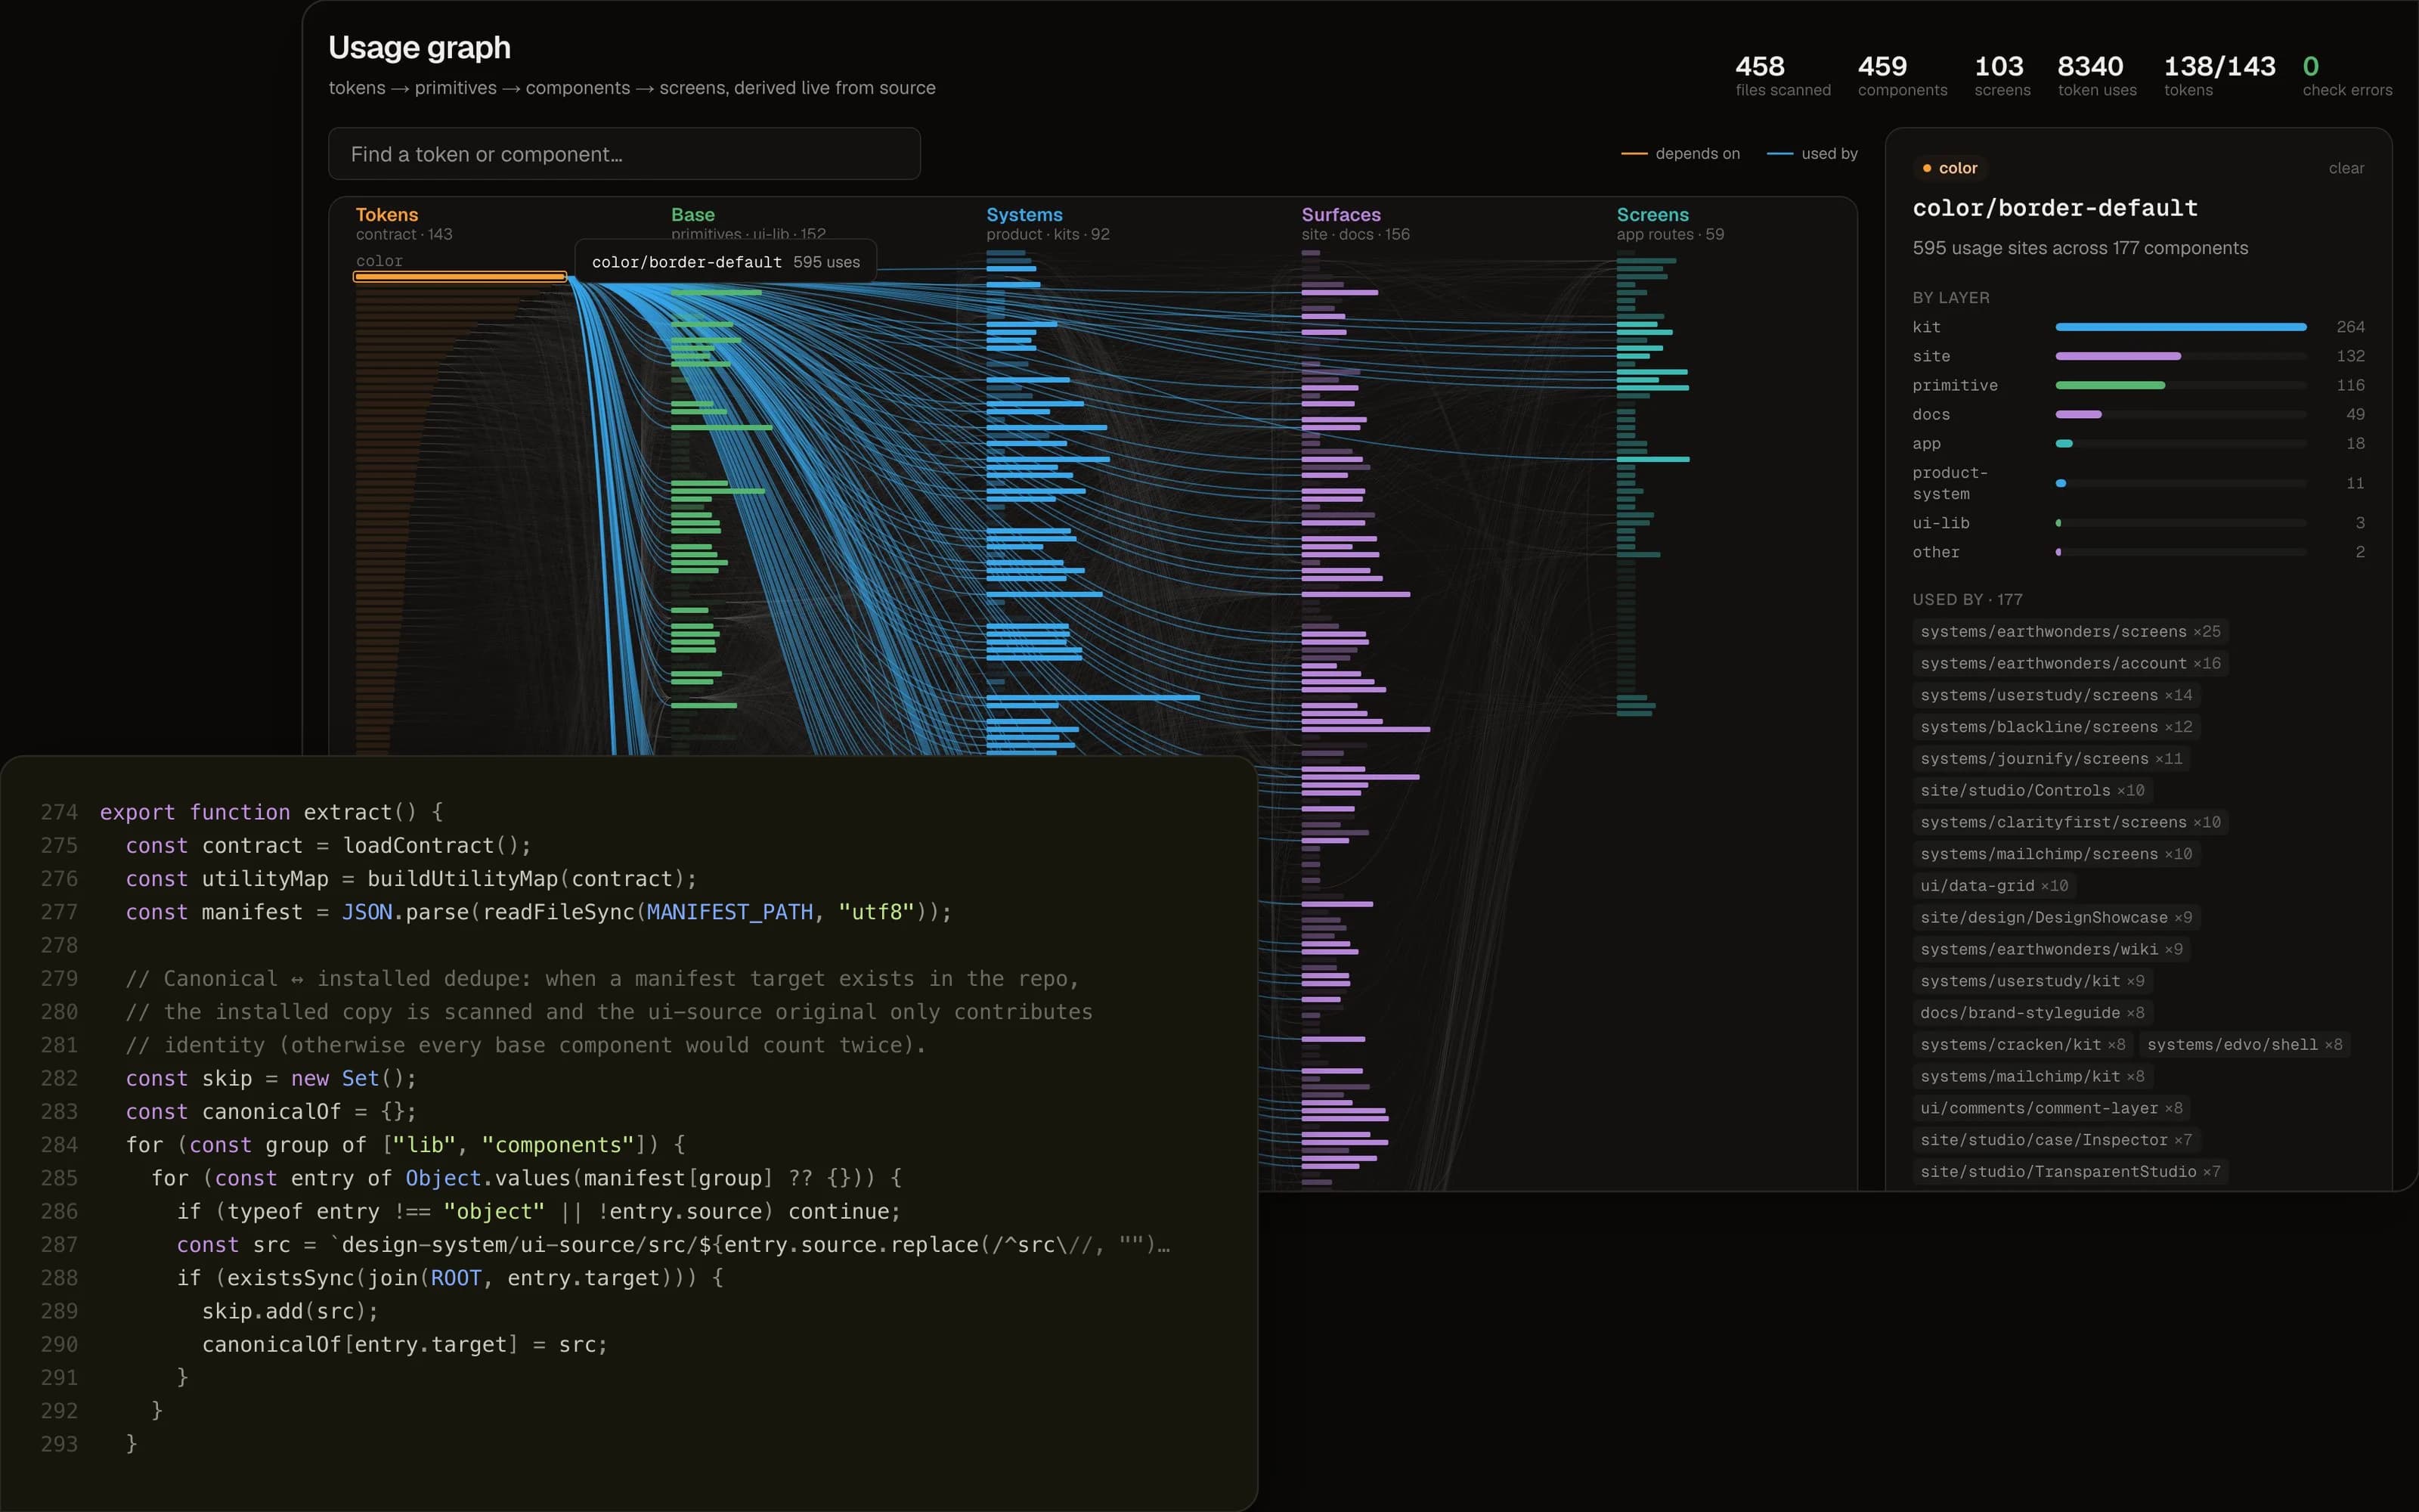
Task: Open the site/studio/case/Inspector ×7 chip
Action: (x=2056, y=1140)
